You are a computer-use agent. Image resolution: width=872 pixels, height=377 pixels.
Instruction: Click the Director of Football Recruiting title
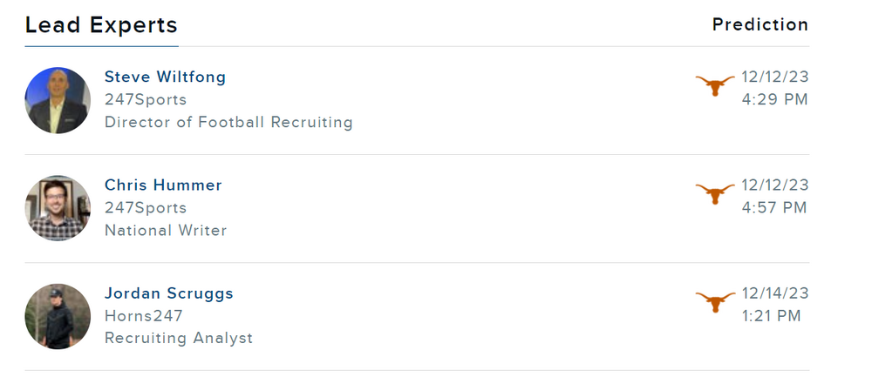click(228, 122)
